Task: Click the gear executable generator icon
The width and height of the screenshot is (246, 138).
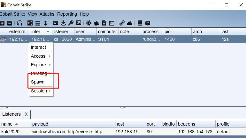Action: (x=89, y=23)
